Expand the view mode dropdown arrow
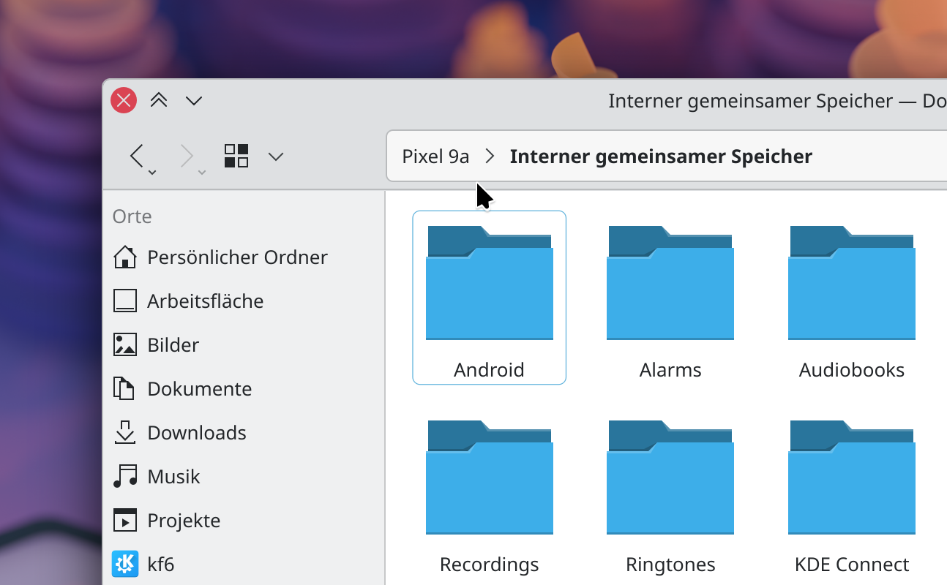Screen dimensions: 947x585 (x=276, y=156)
